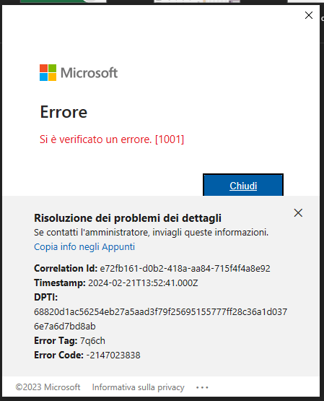Close the Microsoft error dialog window
The image size is (324, 401).
tap(309, 15)
